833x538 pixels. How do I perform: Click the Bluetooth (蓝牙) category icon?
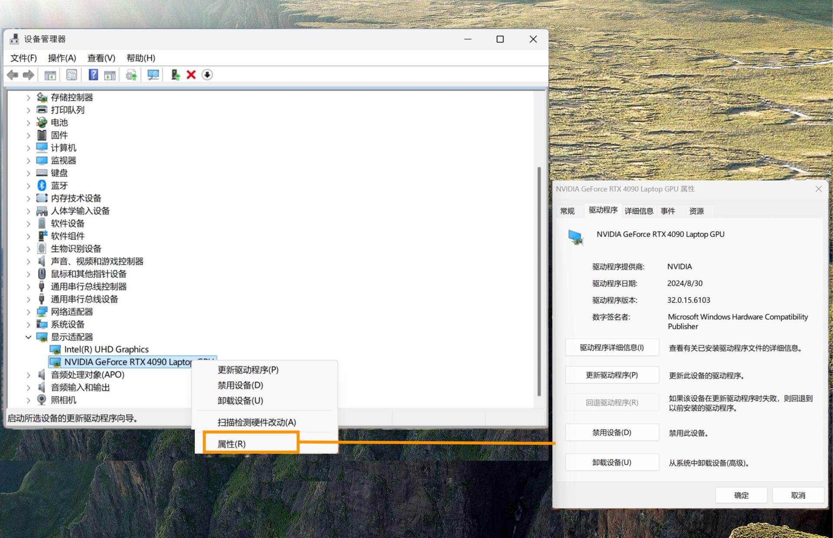click(42, 186)
